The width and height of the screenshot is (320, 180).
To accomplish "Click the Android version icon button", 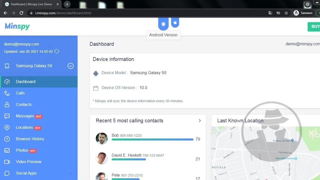I will click(163, 24).
